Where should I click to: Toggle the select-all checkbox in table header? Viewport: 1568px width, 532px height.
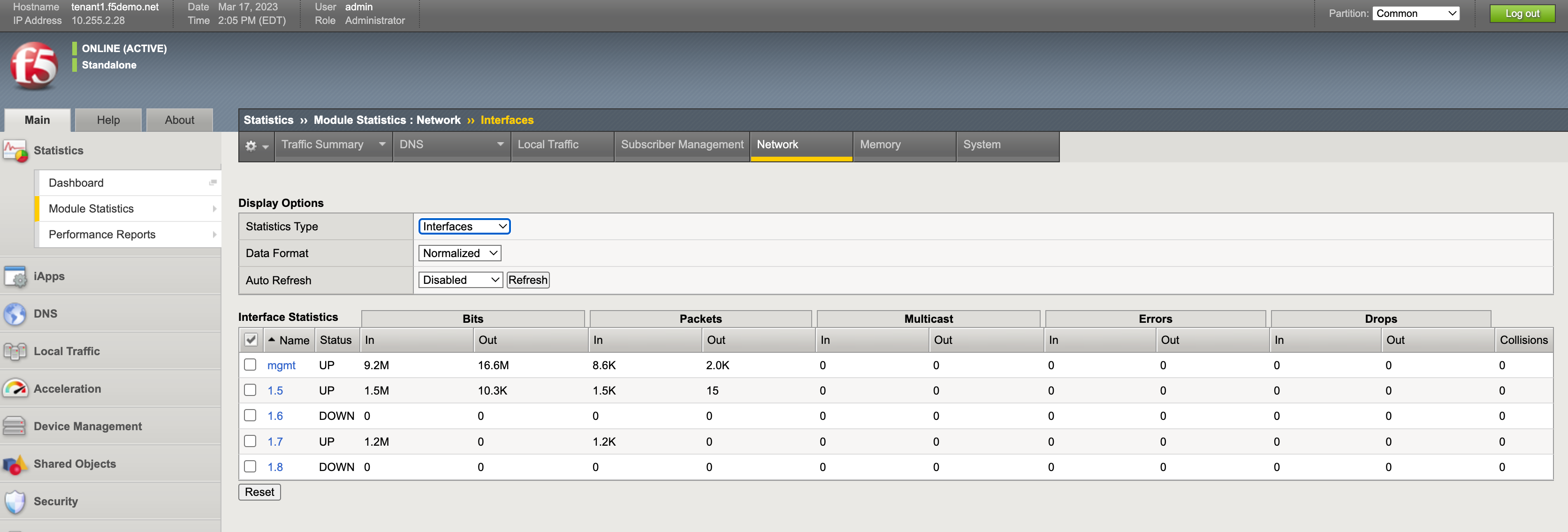pos(251,340)
